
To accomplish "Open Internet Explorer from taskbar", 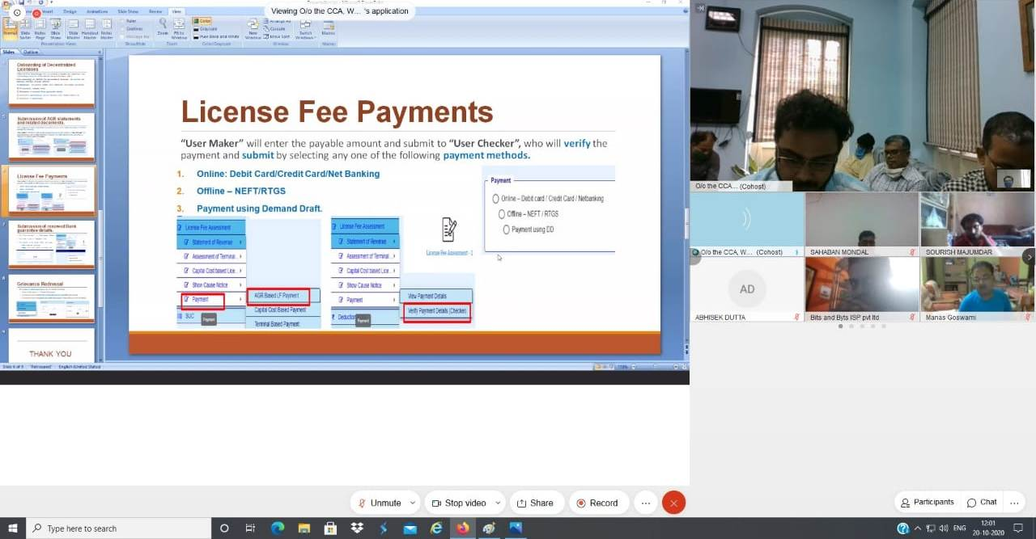I will (436, 528).
